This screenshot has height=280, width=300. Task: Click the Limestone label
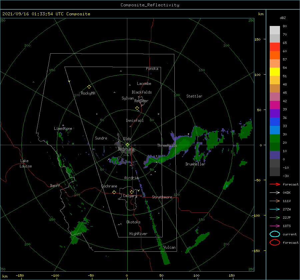point(63,129)
